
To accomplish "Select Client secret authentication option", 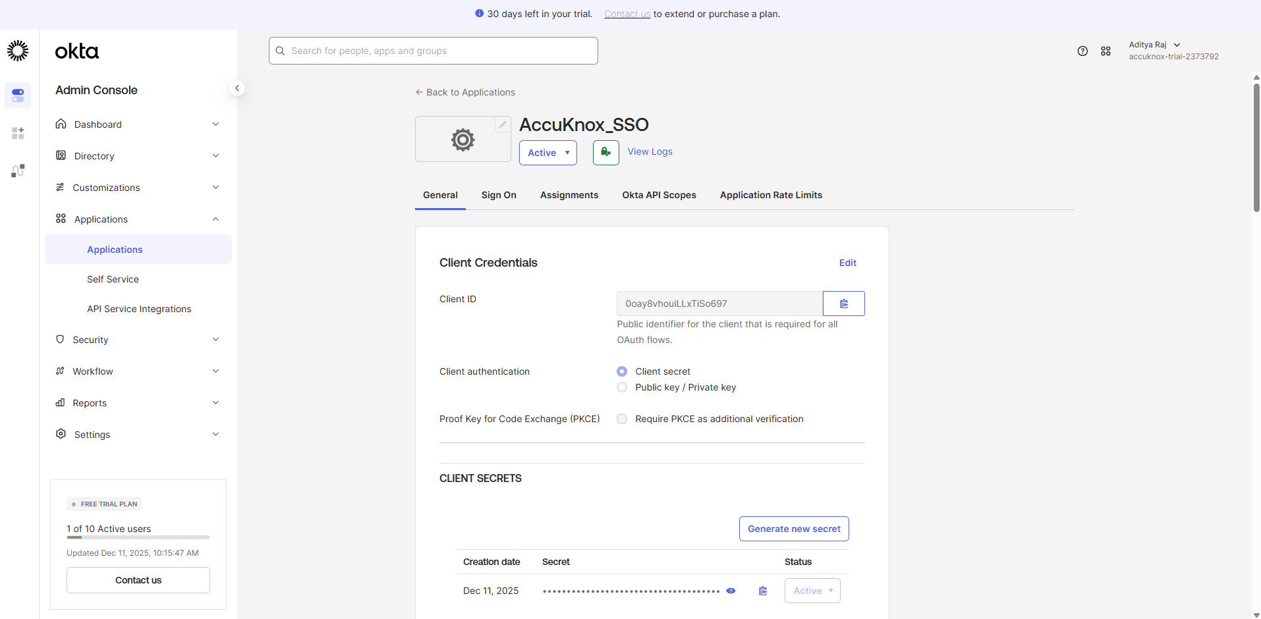I will tap(622, 371).
